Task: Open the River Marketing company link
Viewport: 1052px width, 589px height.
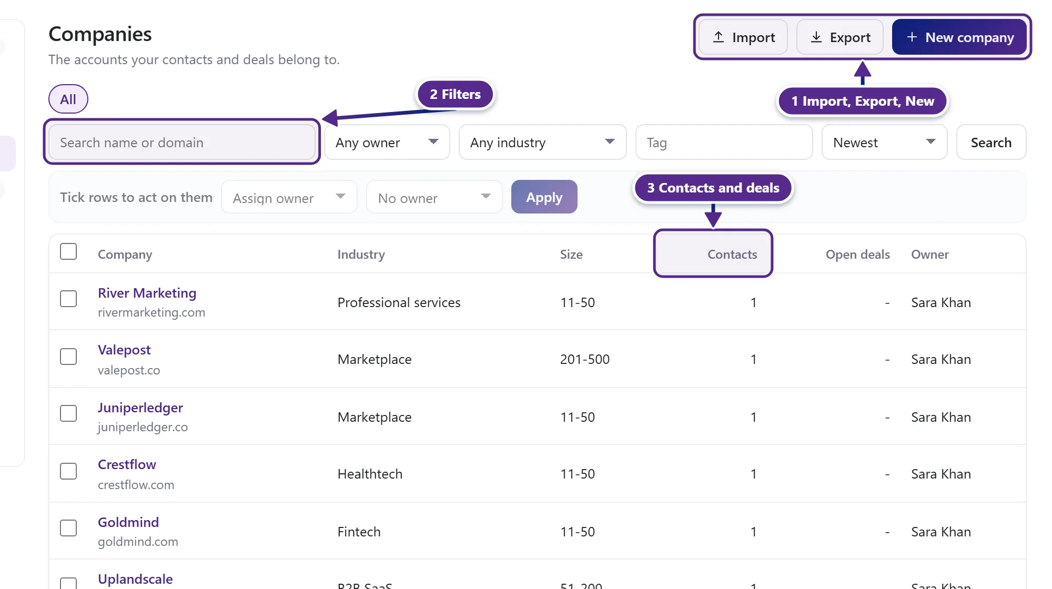Action: [x=147, y=293]
